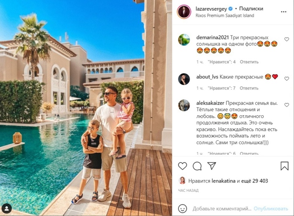Screen dimensions: 294x216
Task: Like aleksakaizer's comment
Action: [286, 105]
